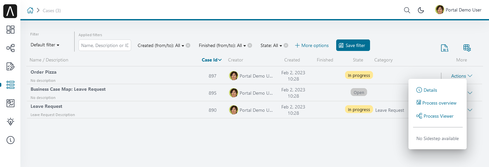Image resolution: width=489 pixels, height=167 pixels.
Task: Select Process overview in the Actions menu
Action: (x=436, y=103)
